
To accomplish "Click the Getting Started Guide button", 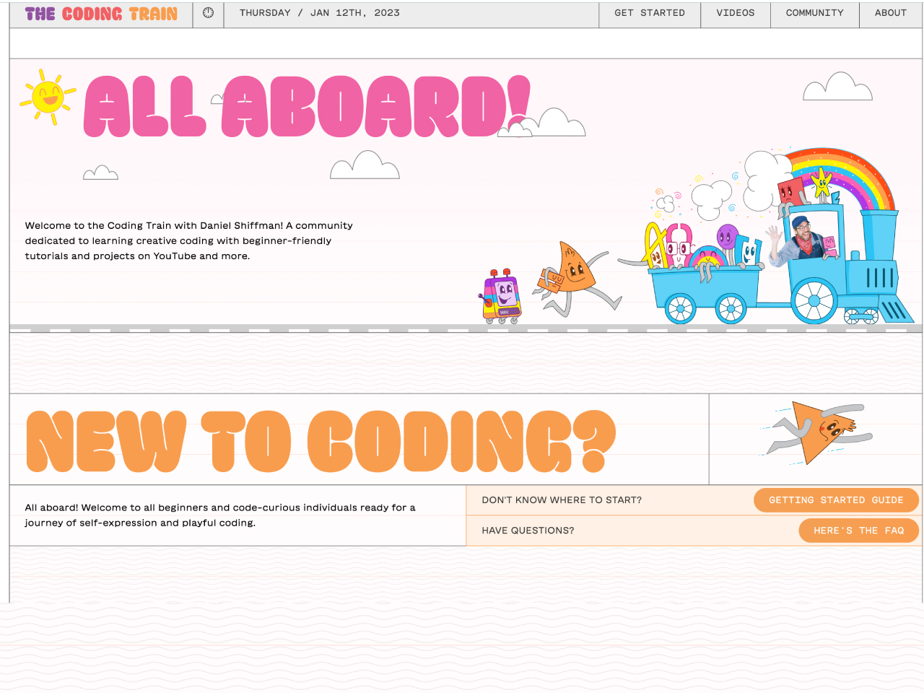I will [x=836, y=500].
